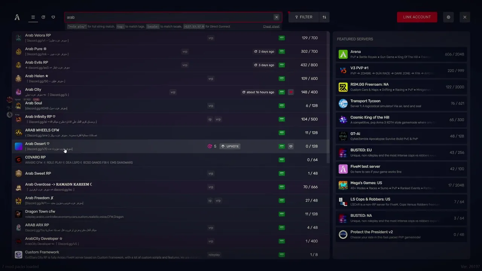Click the Arab Desert burst power icon
The height and width of the screenshot is (271, 482).
210,146
